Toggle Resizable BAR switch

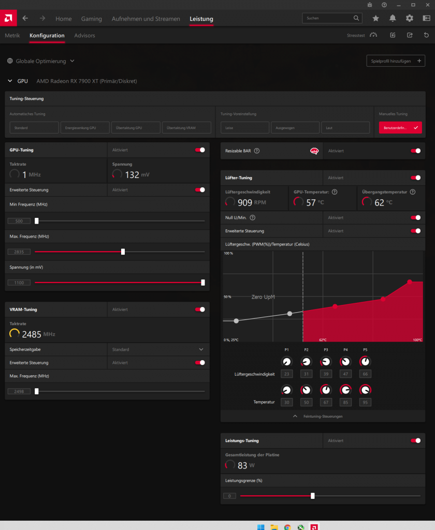[416, 151]
